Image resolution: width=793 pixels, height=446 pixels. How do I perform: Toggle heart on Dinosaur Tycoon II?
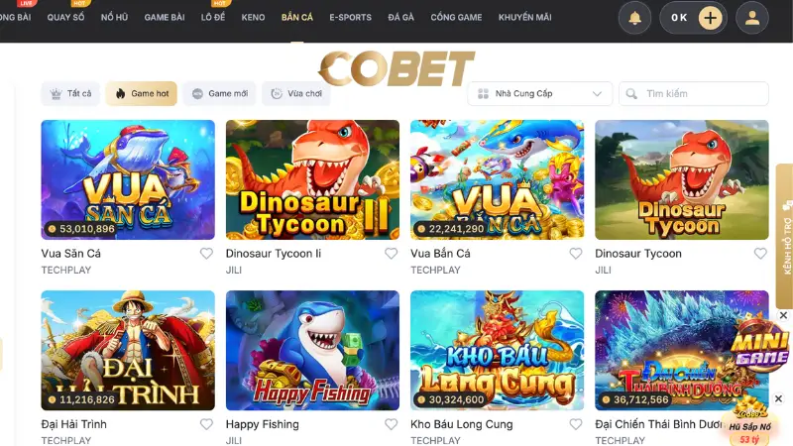click(x=391, y=254)
